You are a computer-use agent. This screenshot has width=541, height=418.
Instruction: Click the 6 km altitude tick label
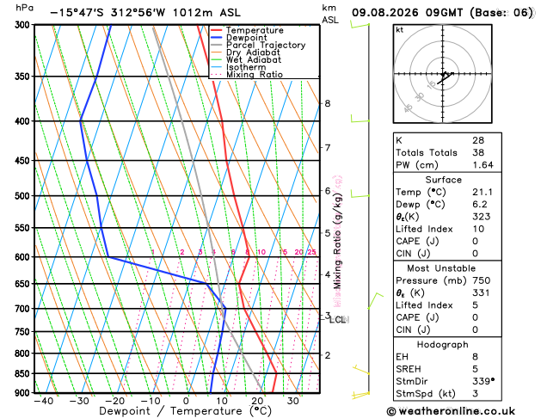coord(328,191)
